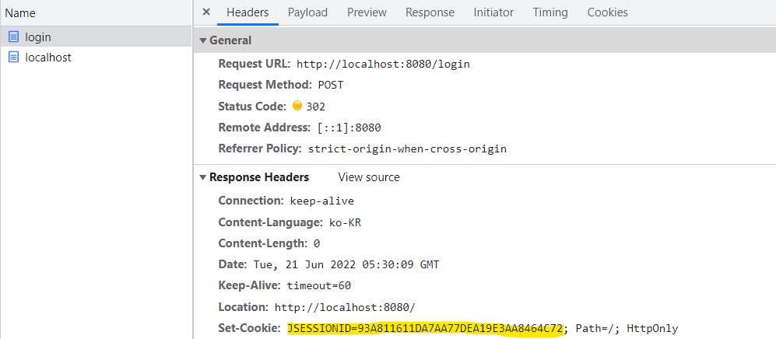This screenshot has height=339, width=776.
Task: Click the localhost request document icon
Action: point(14,58)
